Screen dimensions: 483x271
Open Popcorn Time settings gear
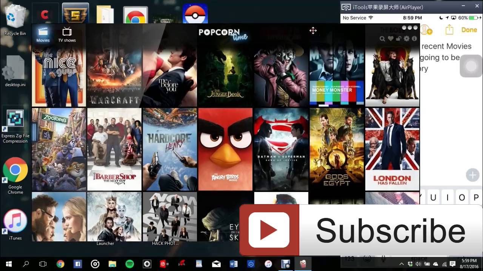point(406,38)
